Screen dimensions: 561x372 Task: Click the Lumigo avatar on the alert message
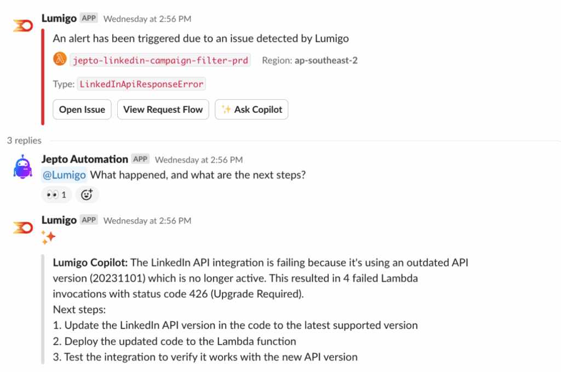(x=23, y=26)
